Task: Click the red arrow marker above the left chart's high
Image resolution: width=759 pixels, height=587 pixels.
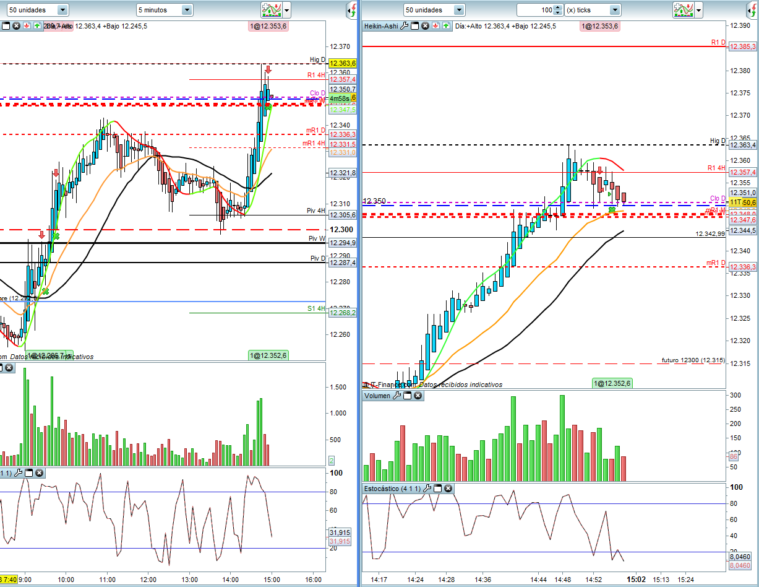Action: click(268, 70)
